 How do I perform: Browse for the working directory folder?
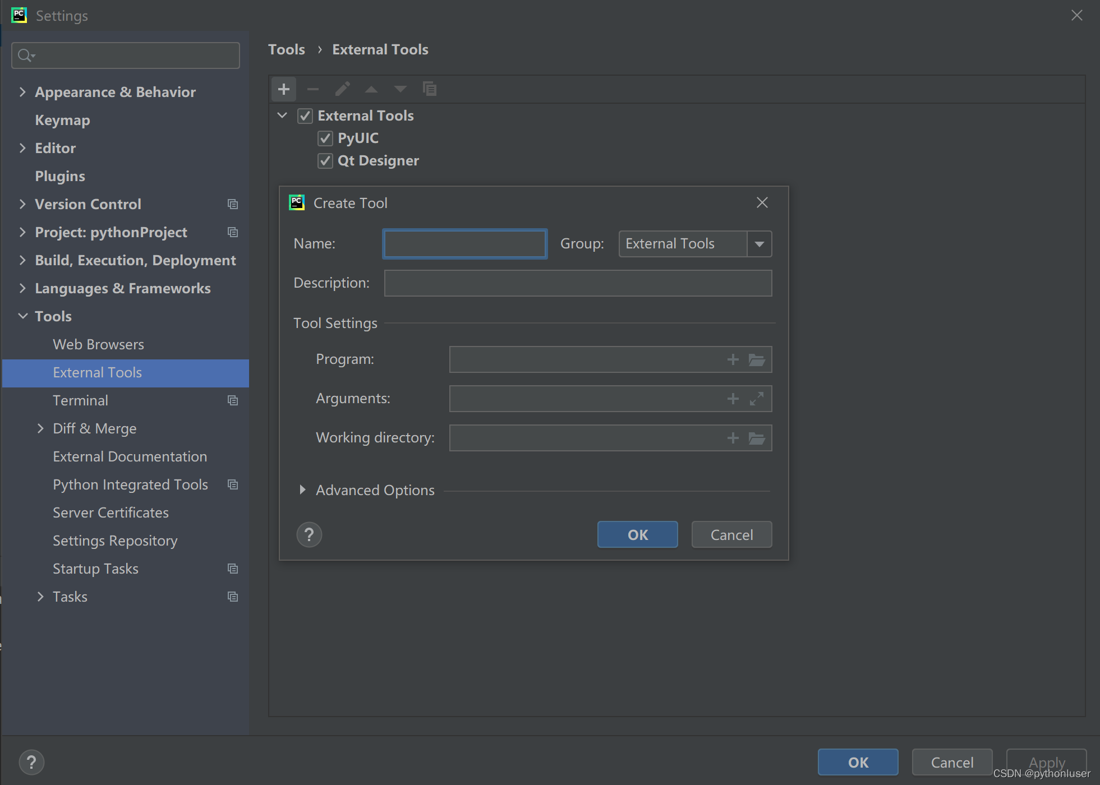(x=757, y=438)
